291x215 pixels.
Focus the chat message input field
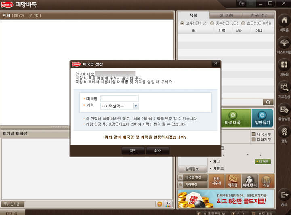(90, 204)
